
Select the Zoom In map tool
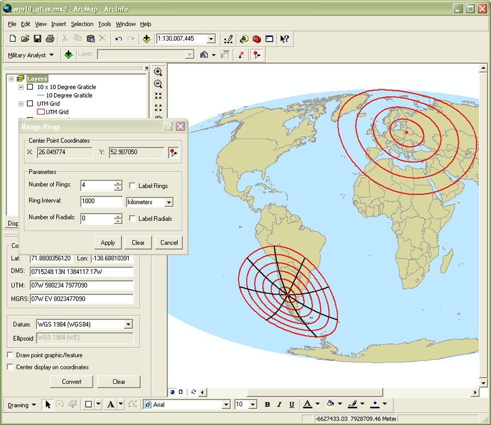(x=158, y=72)
